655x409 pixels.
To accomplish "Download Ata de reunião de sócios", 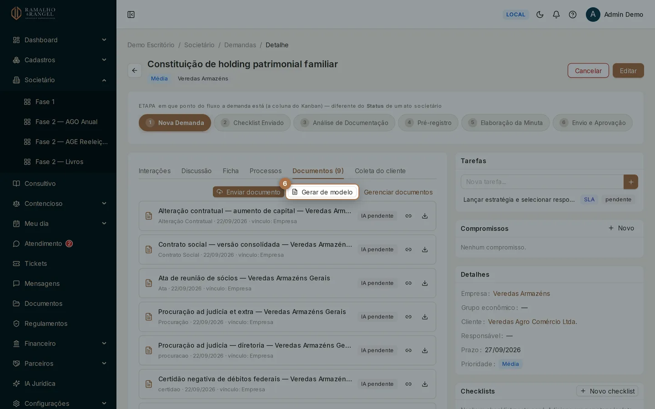I will coord(425,283).
